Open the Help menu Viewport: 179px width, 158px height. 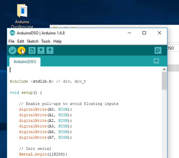(57, 41)
